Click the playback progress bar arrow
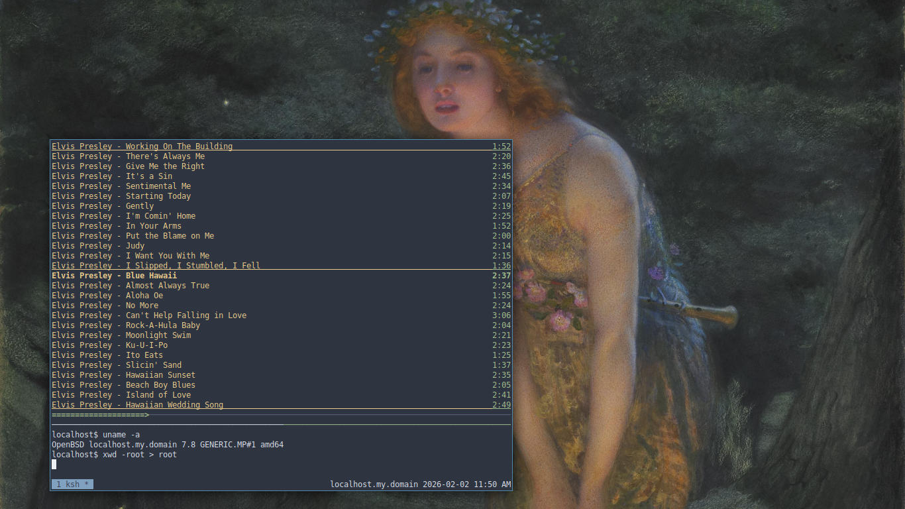Viewport: 905px width, 509px height. point(146,415)
